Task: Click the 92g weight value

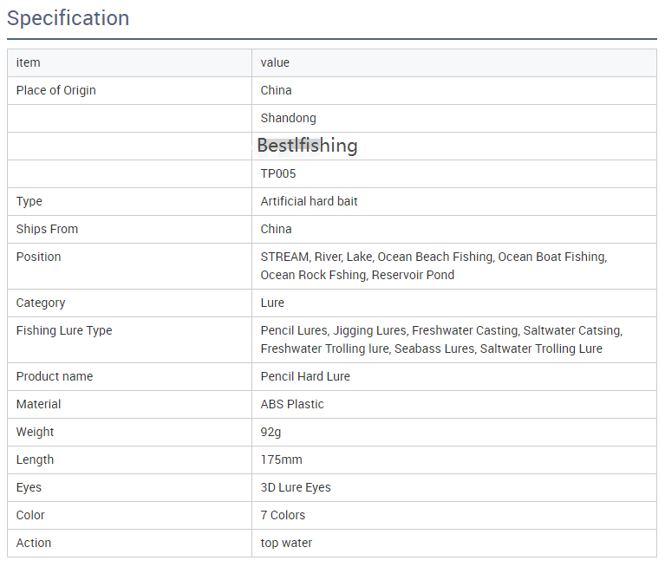Action: (x=271, y=432)
